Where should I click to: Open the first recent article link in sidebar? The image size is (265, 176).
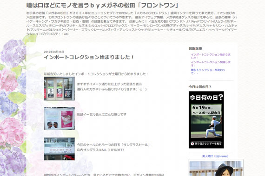pos(211,56)
